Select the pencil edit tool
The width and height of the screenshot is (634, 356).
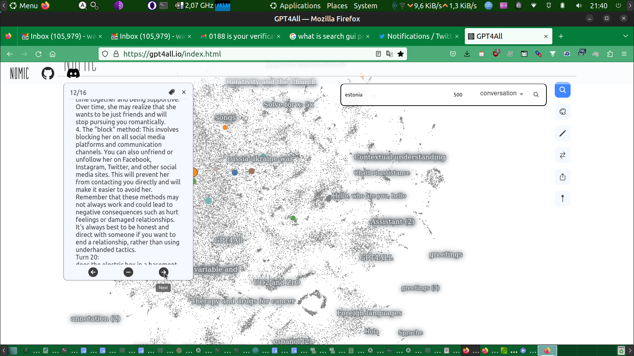click(563, 133)
